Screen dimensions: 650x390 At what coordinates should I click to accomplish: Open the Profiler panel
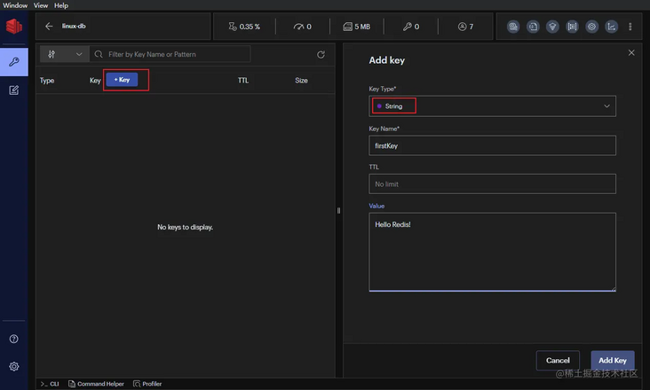click(147, 384)
